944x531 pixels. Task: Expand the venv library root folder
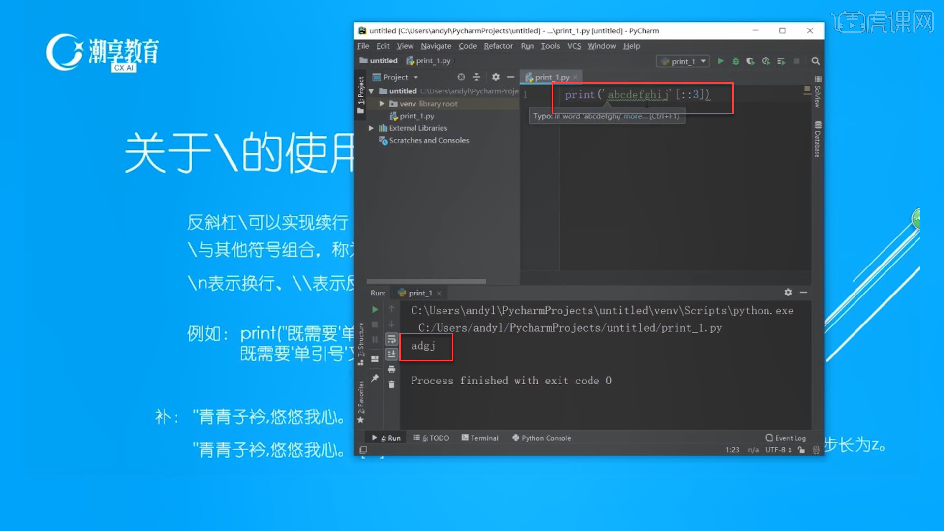coord(382,104)
